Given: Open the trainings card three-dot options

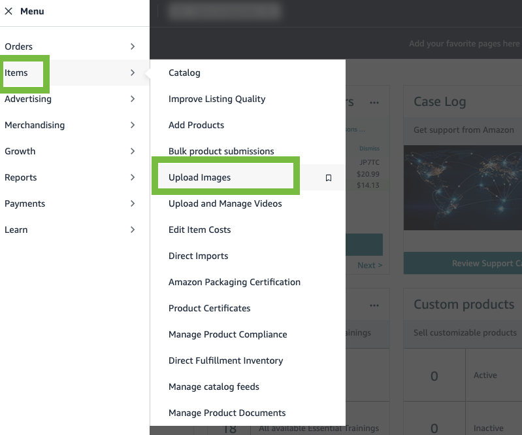Looking at the screenshot, I should (374, 305).
